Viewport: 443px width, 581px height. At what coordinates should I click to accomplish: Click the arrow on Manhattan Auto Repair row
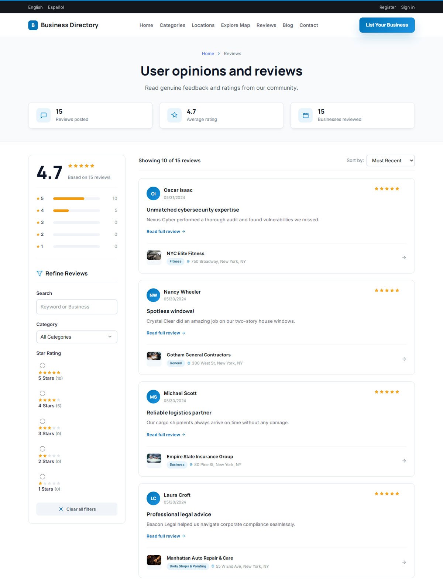tap(404, 562)
